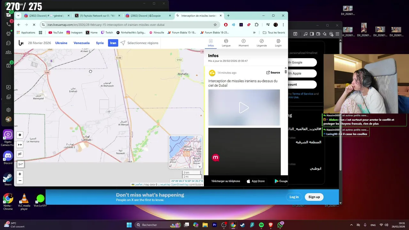Viewport: 409px width, 230px height.
Task: Open the Moment time selector
Action: tap(243, 43)
